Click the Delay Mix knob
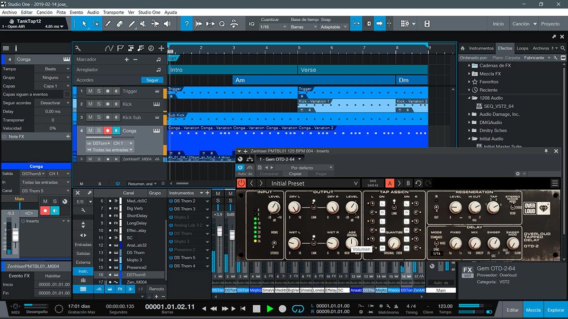The height and width of the screenshot is (319, 568). (475, 243)
